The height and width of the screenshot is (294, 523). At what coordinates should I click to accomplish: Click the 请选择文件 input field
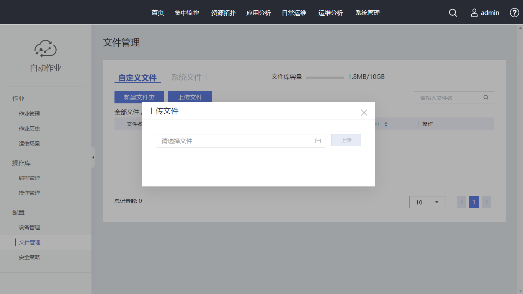(x=234, y=141)
